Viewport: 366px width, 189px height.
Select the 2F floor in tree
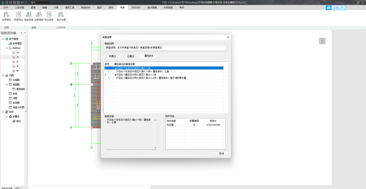[17, 62]
